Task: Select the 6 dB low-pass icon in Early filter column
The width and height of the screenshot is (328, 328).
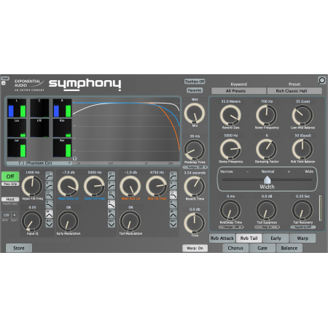Action: click(x=112, y=204)
